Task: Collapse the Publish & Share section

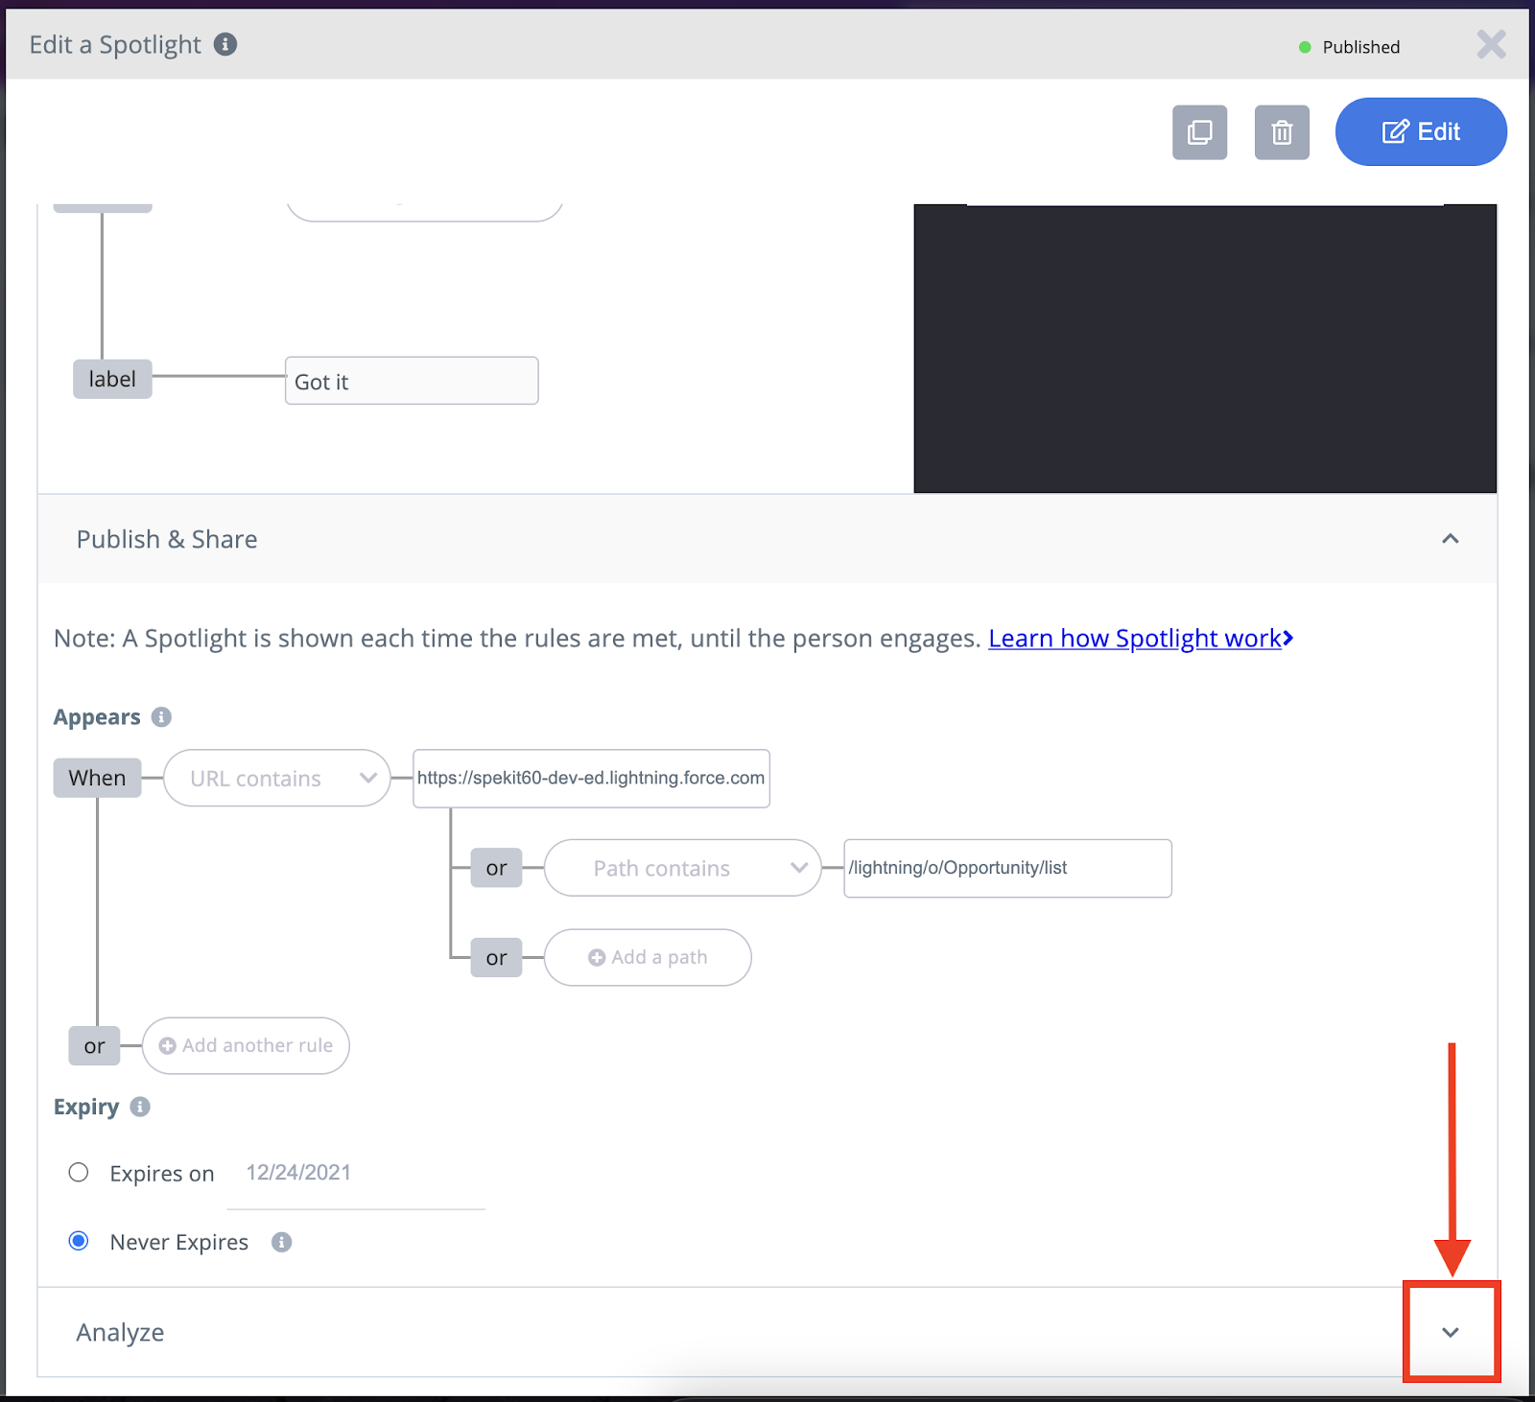Action: pos(1451,539)
